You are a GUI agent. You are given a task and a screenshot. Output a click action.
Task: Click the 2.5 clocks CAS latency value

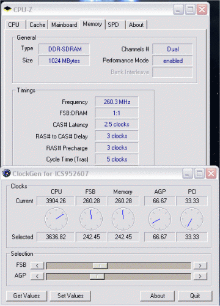click(117, 124)
